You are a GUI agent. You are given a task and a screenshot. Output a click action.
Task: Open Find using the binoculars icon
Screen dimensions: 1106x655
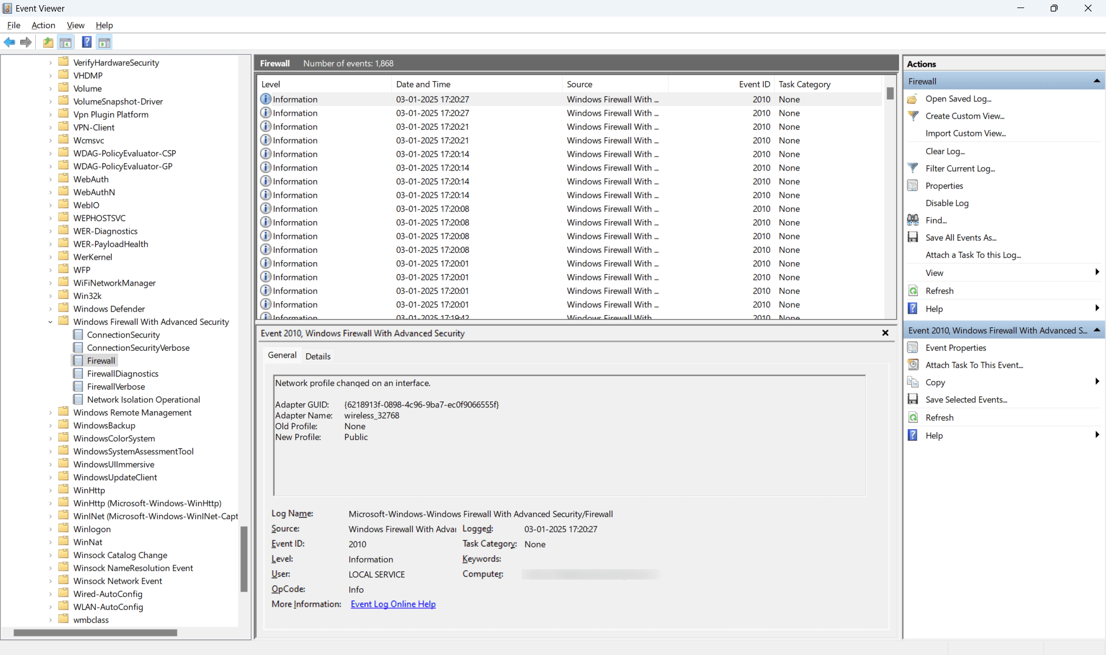(914, 219)
